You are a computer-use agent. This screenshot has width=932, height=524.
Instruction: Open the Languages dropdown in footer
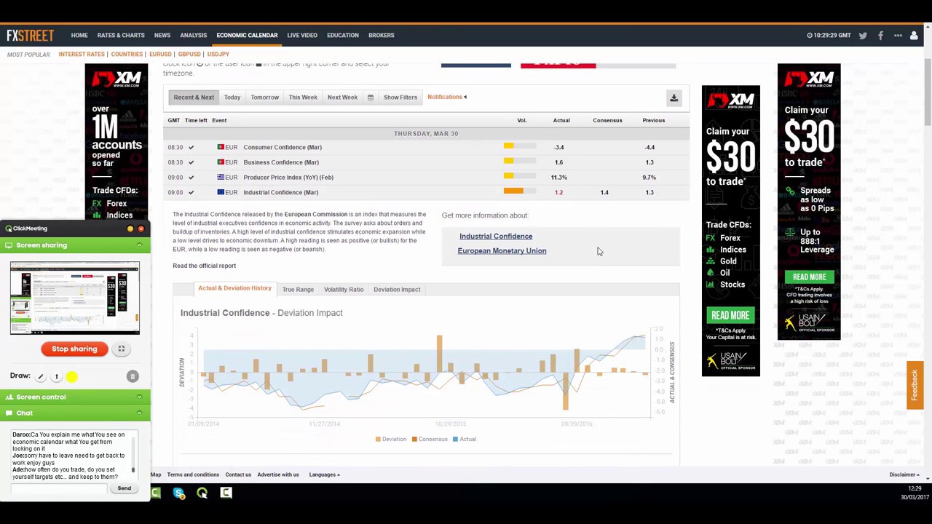click(x=324, y=475)
